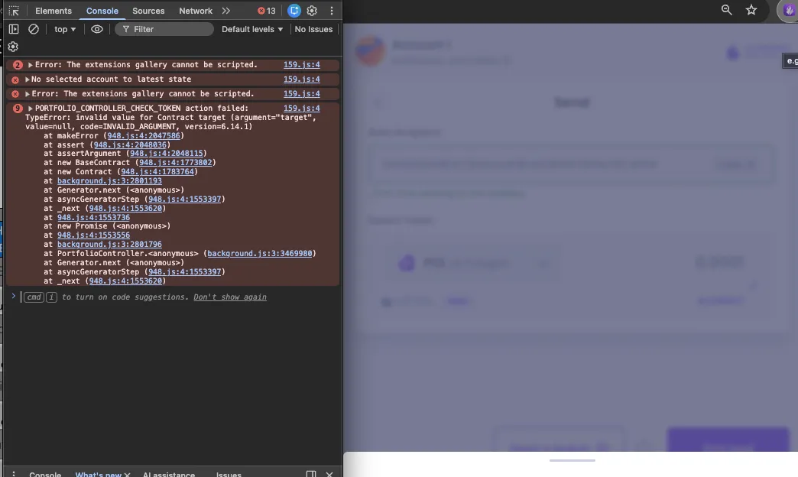798x477 pixels.
Task: Select the inspect element cursor tool
Action: click(13, 10)
